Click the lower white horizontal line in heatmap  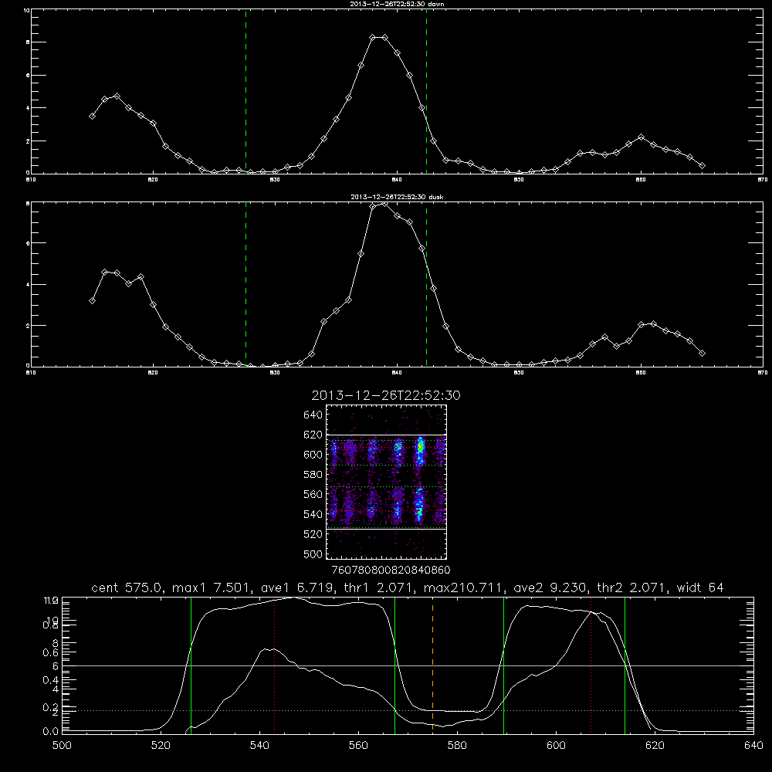387,530
